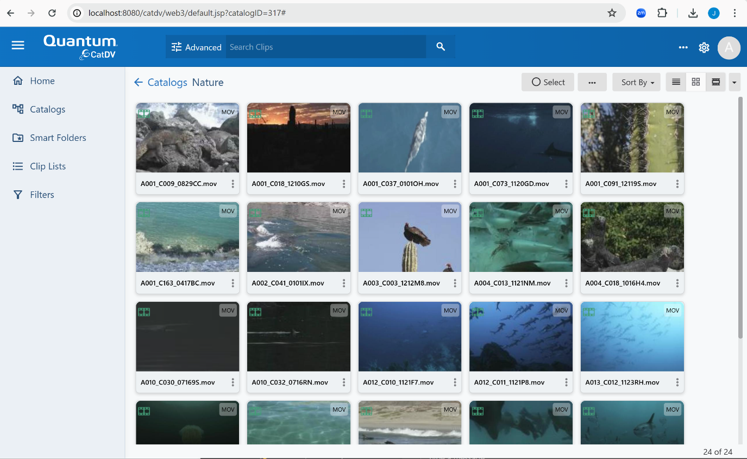Click the Nature catalog title

(x=208, y=82)
